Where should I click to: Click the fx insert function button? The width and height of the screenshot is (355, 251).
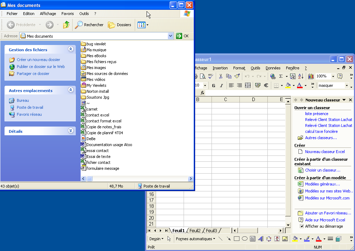point(202,93)
